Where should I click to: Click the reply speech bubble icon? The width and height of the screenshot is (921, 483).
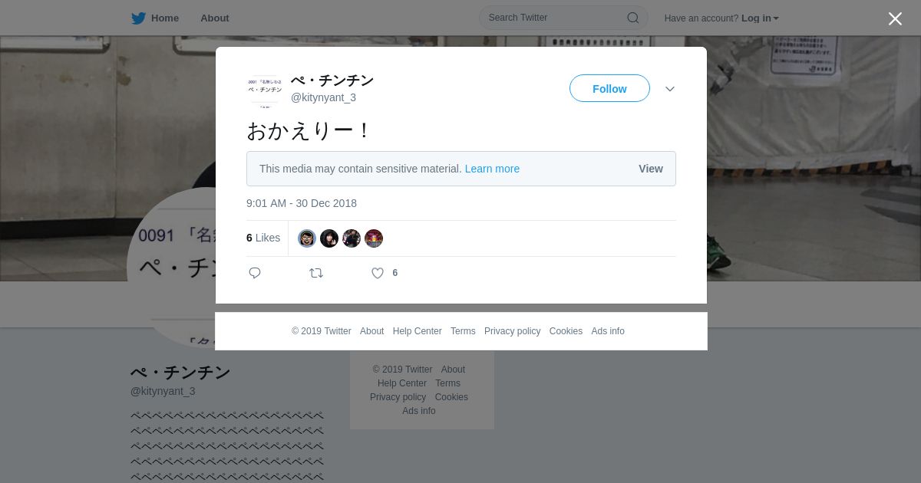click(255, 273)
